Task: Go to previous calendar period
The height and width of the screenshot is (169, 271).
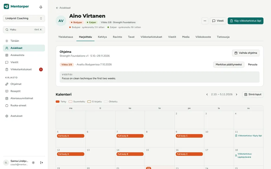Action: tap(207, 94)
